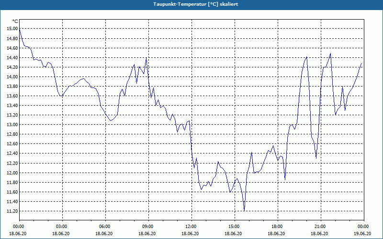Select the 18:00 time axis label
Screen dimensions: 383x239
pos(278,227)
